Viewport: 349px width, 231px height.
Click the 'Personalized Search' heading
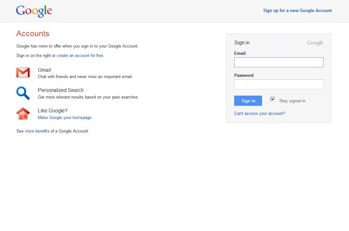(61, 90)
